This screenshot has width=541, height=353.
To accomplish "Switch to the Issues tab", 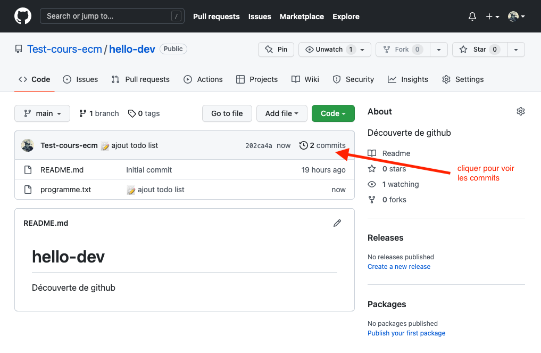I will pos(80,79).
